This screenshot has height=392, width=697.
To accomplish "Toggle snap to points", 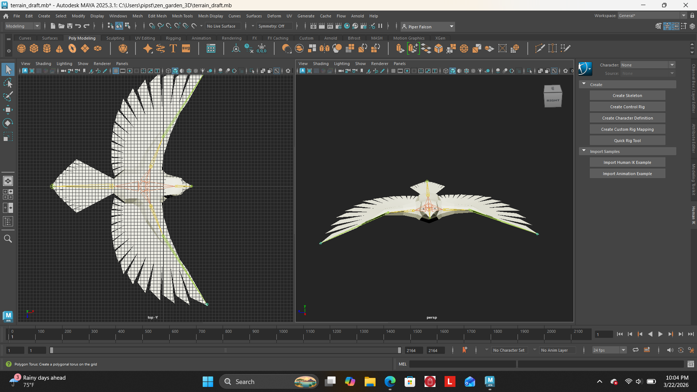I will point(169,26).
